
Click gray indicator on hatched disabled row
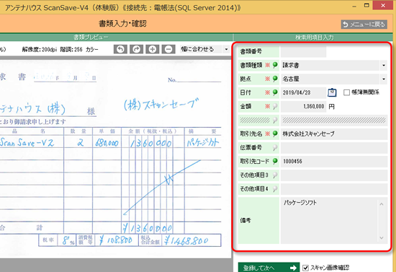[275, 120]
